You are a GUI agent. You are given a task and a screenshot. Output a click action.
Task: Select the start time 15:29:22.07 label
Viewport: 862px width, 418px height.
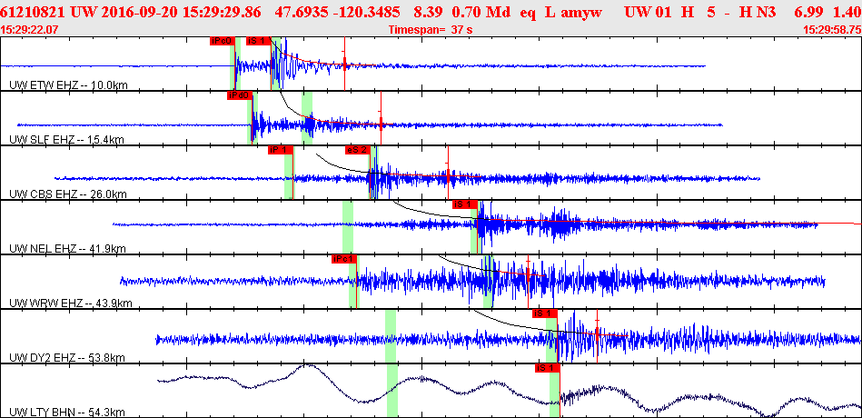[30, 30]
